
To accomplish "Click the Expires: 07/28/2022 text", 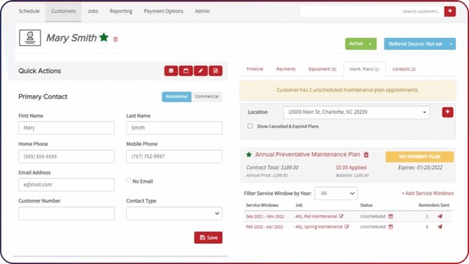I will 420,167.
